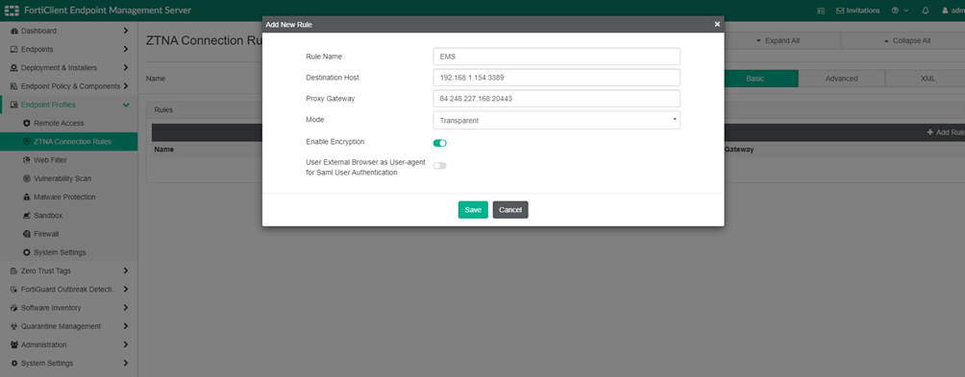Collapse the Endpoint Profiles chevron
965x377 pixels.
126,105
